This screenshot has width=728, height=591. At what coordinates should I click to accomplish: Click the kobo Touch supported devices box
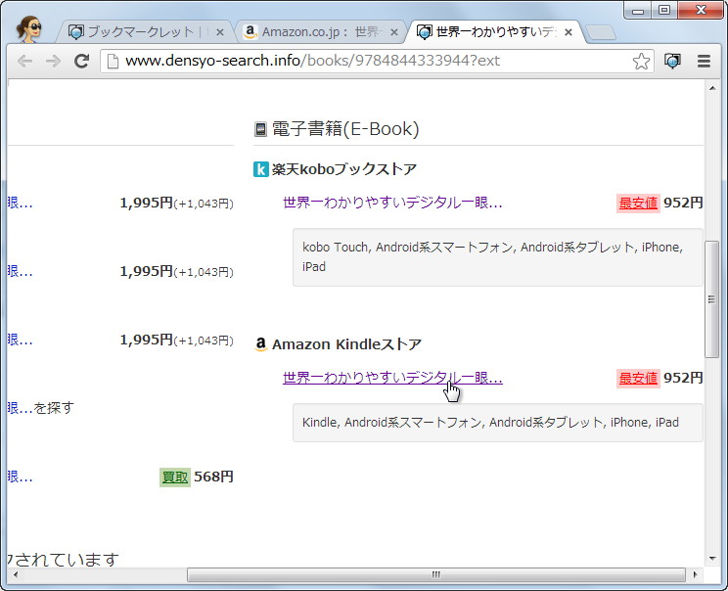point(498,257)
